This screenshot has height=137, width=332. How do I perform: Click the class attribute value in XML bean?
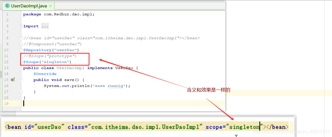[x=145, y=127]
